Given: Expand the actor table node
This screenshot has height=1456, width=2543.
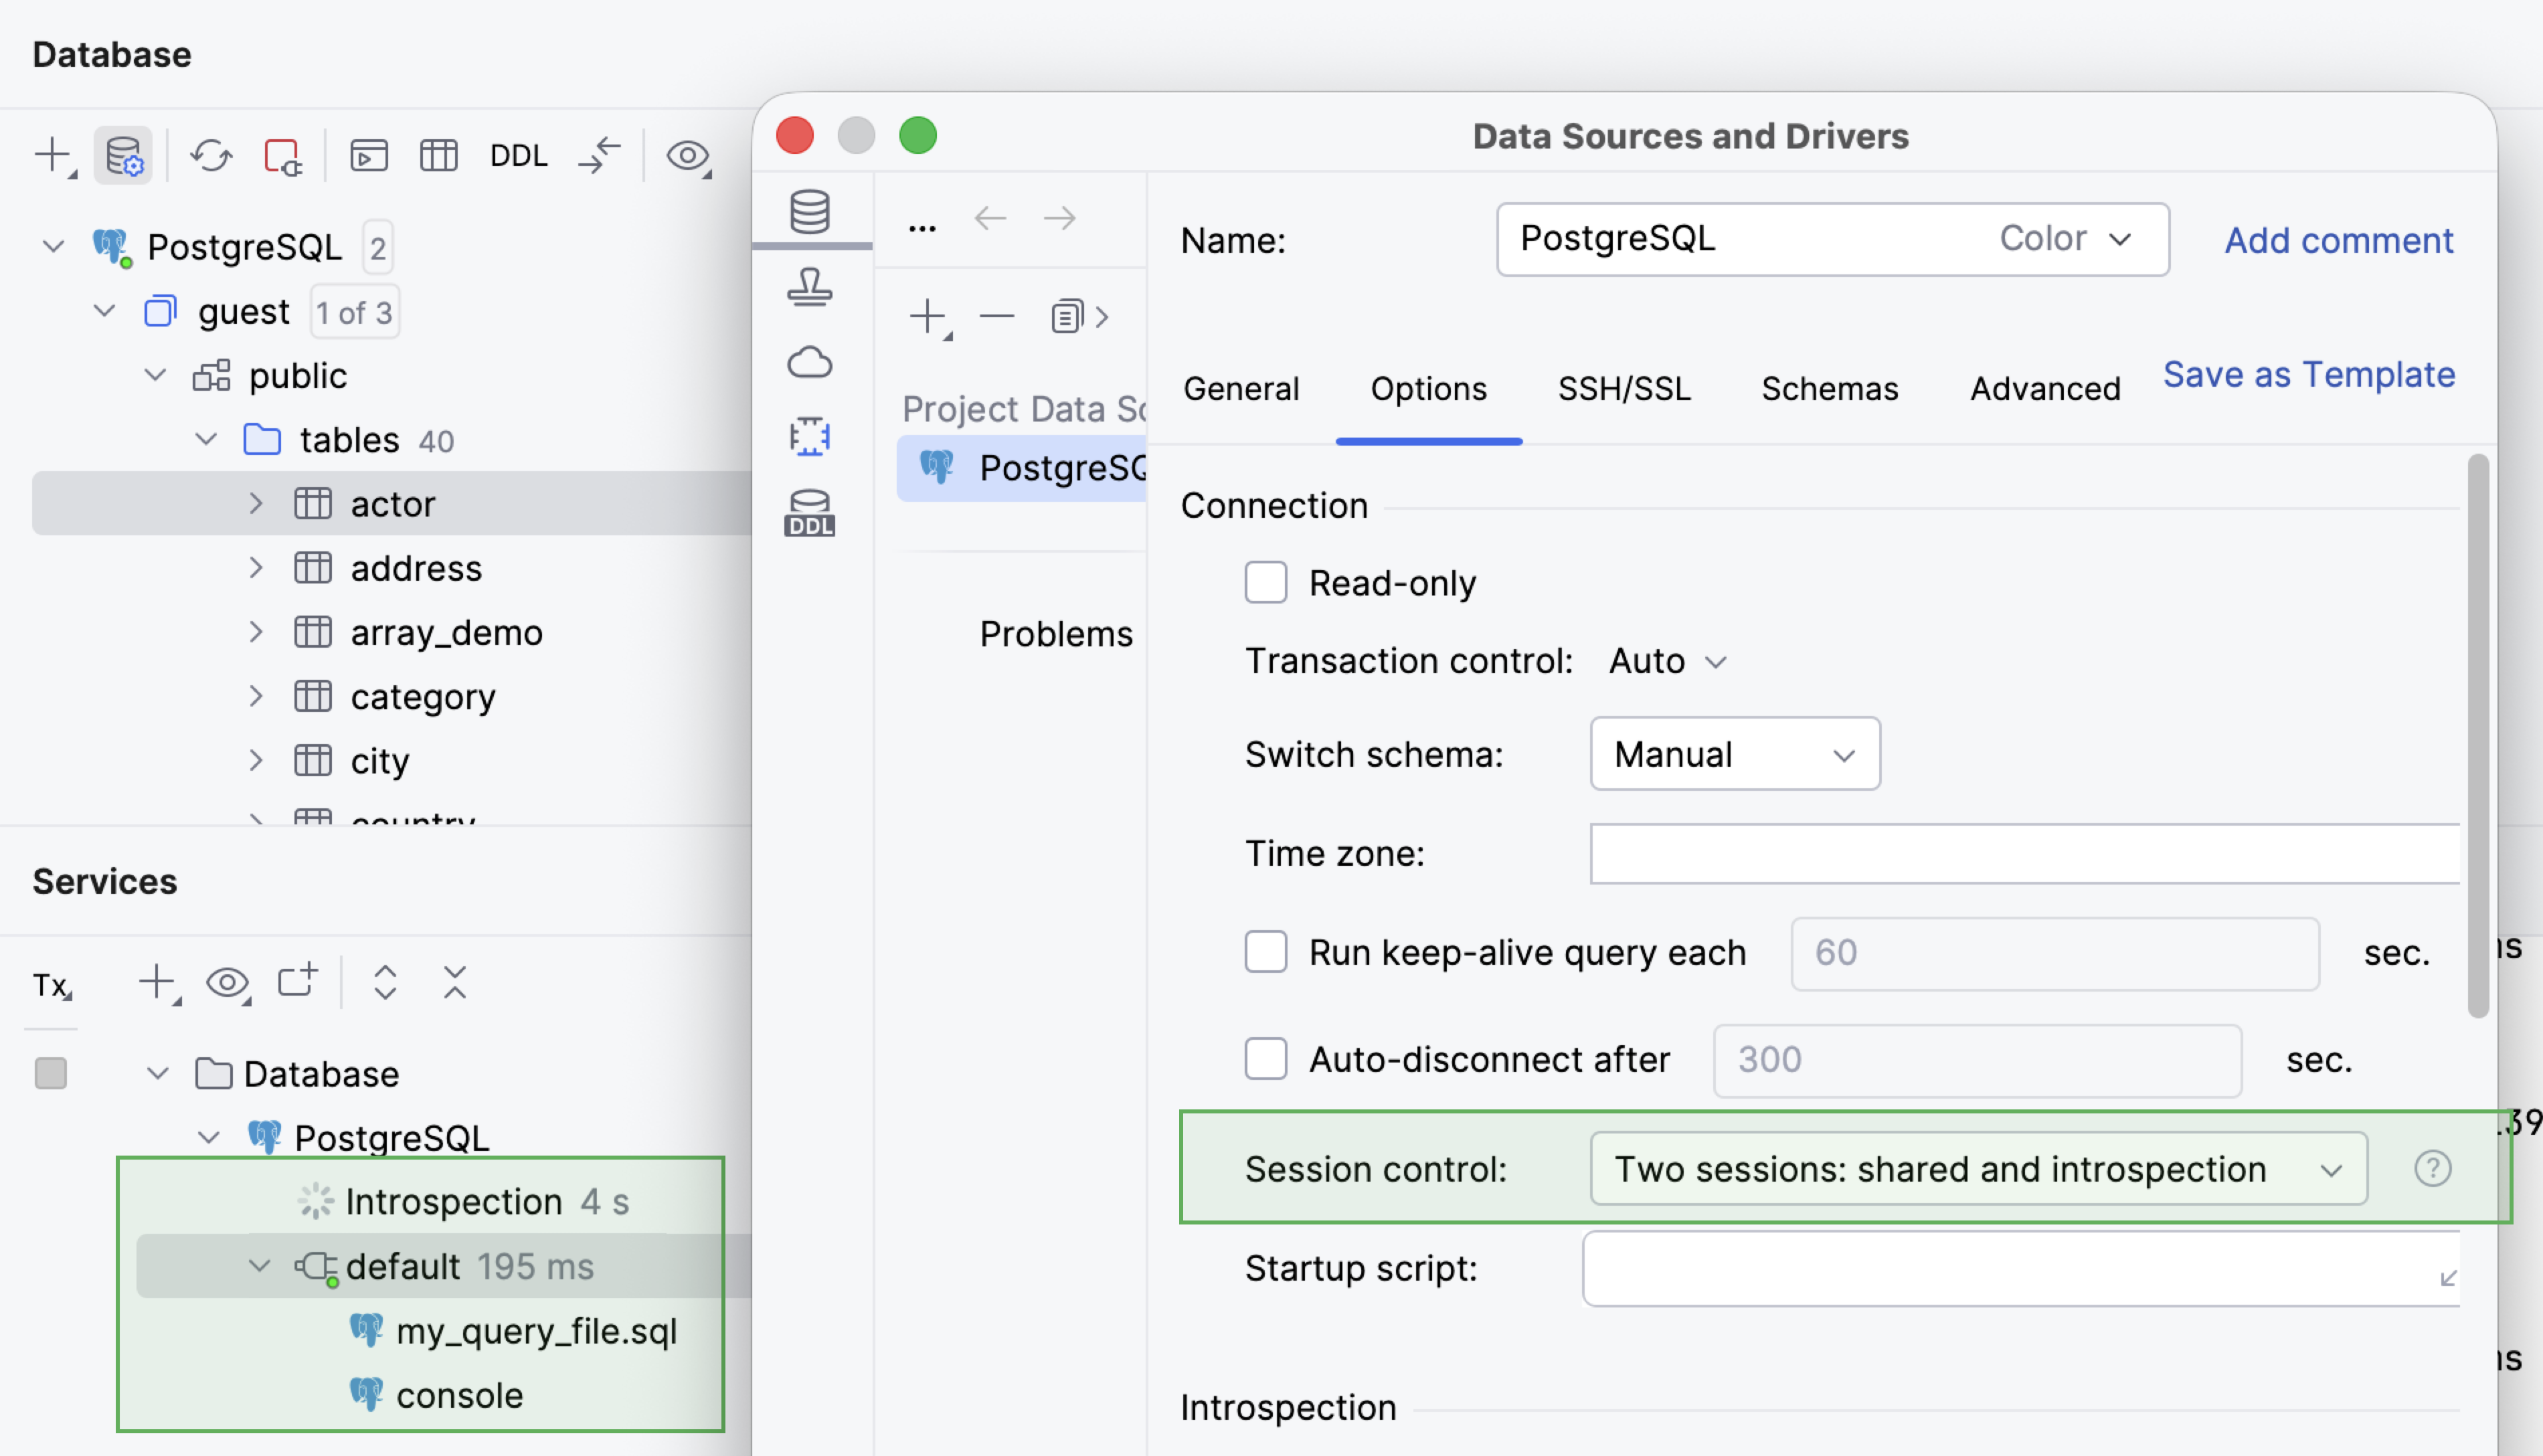Looking at the screenshot, I should (256, 503).
